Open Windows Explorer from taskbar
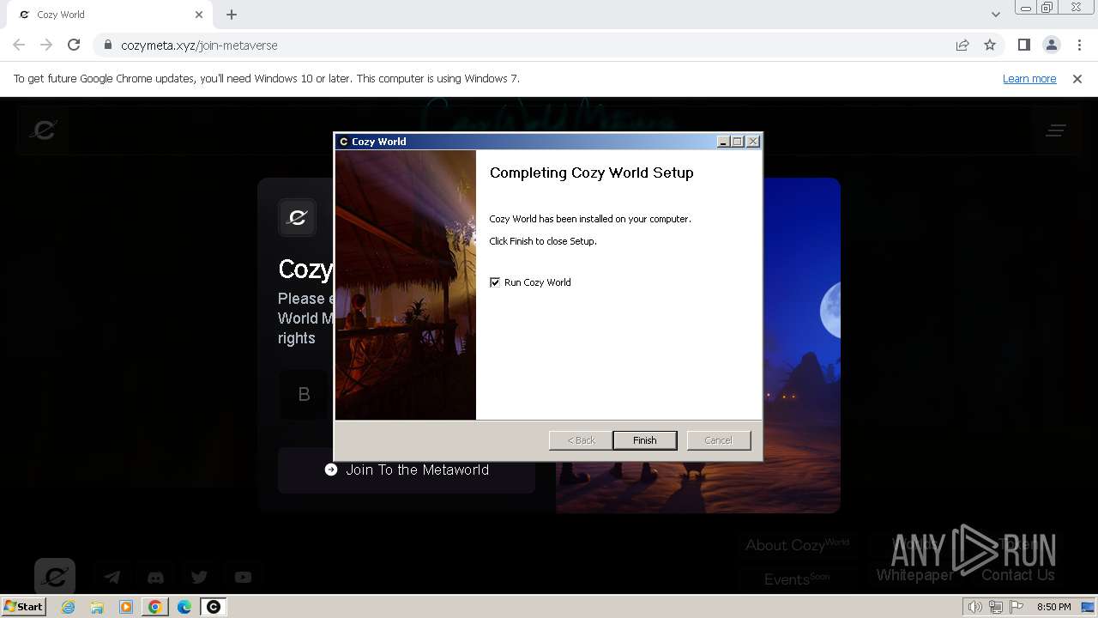This screenshot has height=618, width=1098. coord(97,607)
